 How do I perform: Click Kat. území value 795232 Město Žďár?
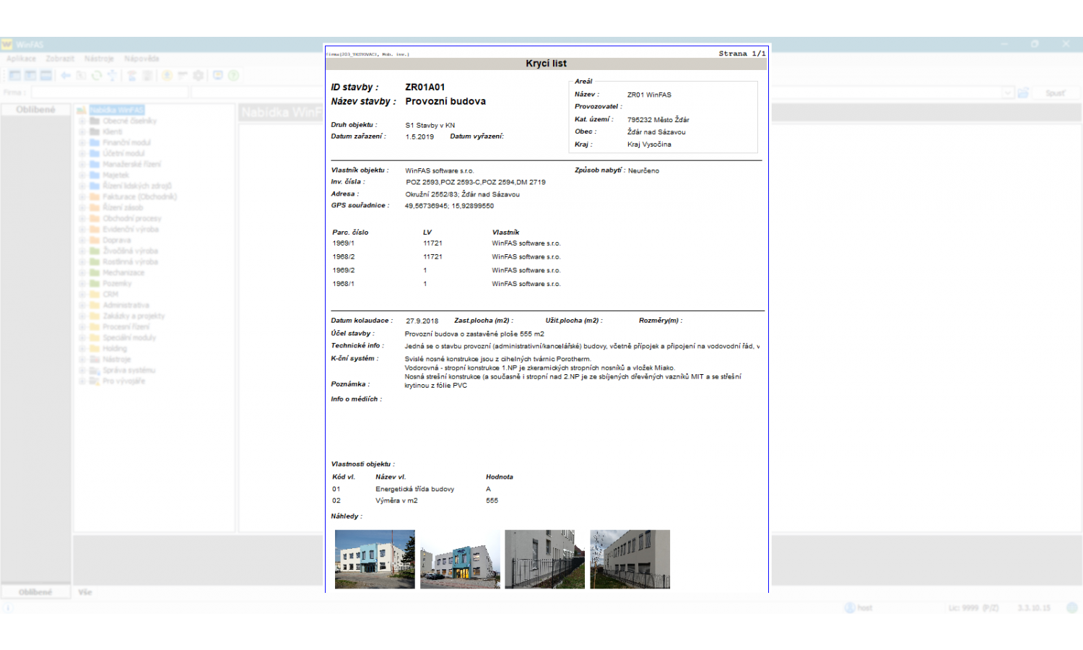pyautogui.click(x=658, y=120)
